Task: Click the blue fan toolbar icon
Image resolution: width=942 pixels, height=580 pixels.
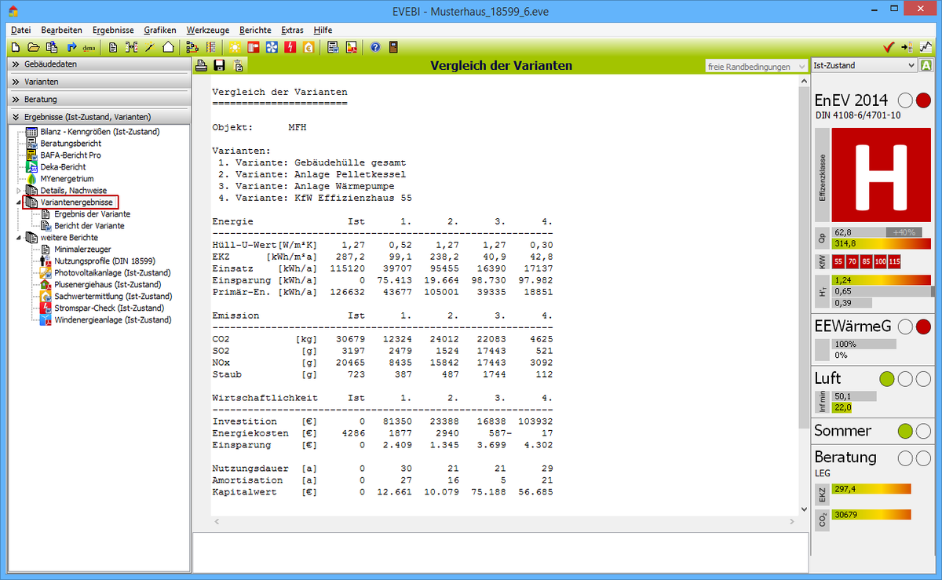Action: [272, 47]
